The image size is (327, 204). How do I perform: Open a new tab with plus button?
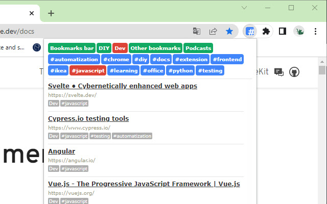(x=51, y=13)
